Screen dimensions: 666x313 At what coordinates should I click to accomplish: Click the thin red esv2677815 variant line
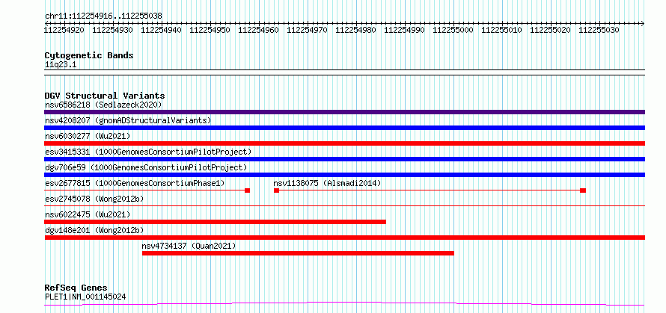tap(147, 190)
